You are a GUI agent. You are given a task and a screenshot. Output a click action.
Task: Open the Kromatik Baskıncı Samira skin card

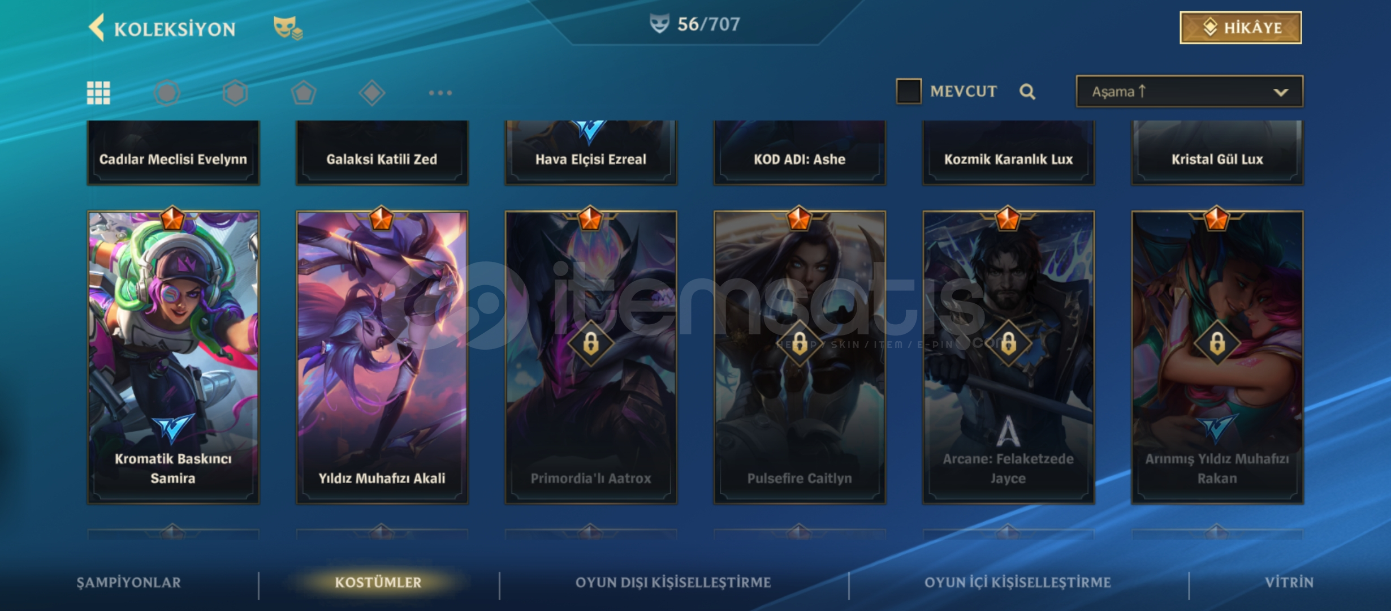pos(173,358)
